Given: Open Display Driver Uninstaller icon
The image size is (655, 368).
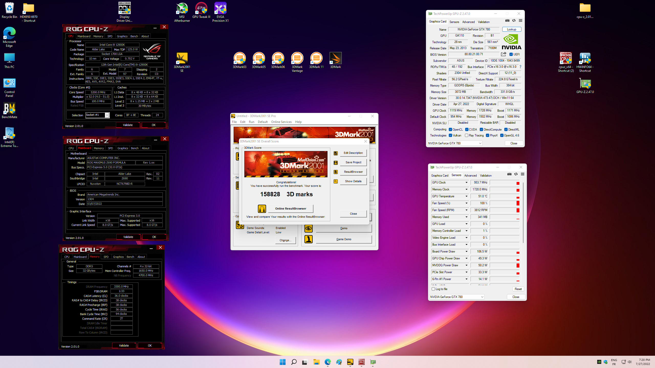Looking at the screenshot, I should [125, 12].
